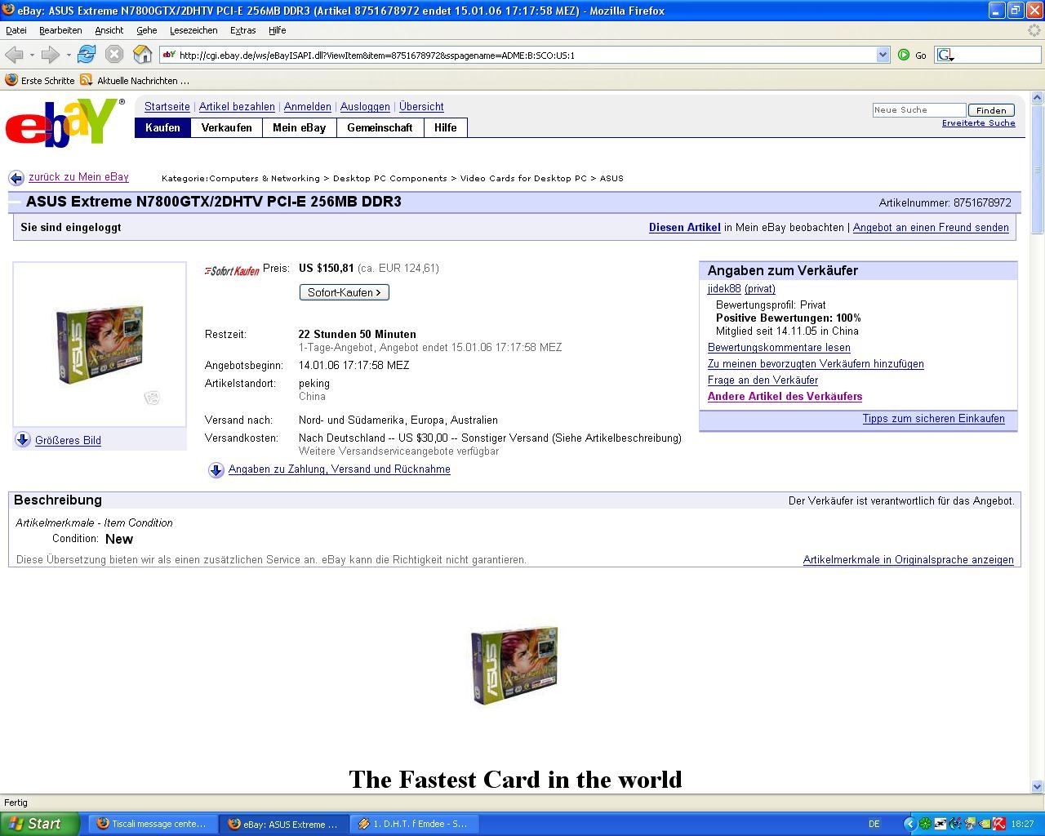
Task: Click the Google search engine icon in search bar
Action: [945, 55]
